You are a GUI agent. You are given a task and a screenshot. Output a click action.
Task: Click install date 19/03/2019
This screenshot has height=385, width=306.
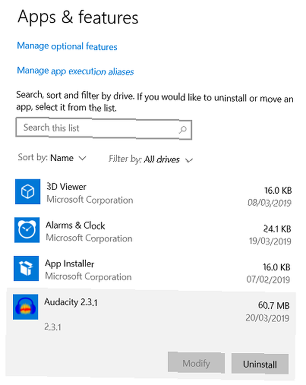coord(270,241)
